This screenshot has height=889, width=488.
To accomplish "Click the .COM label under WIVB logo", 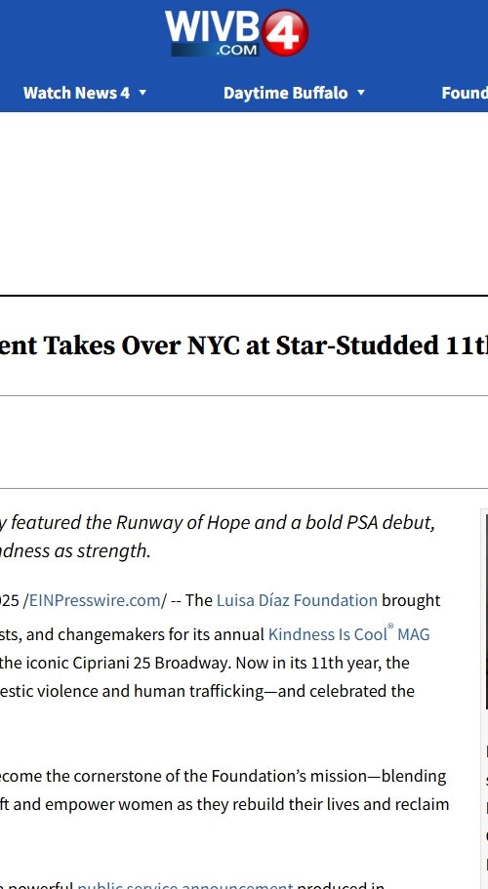I will 236,50.
